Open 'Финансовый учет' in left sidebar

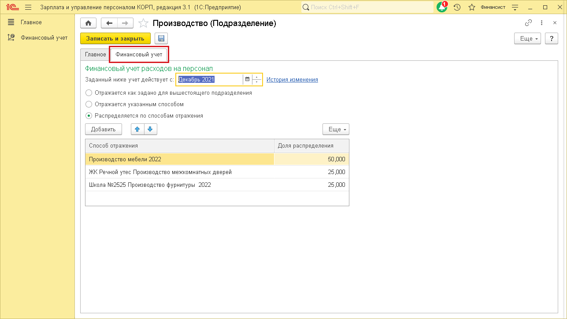point(44,37)
